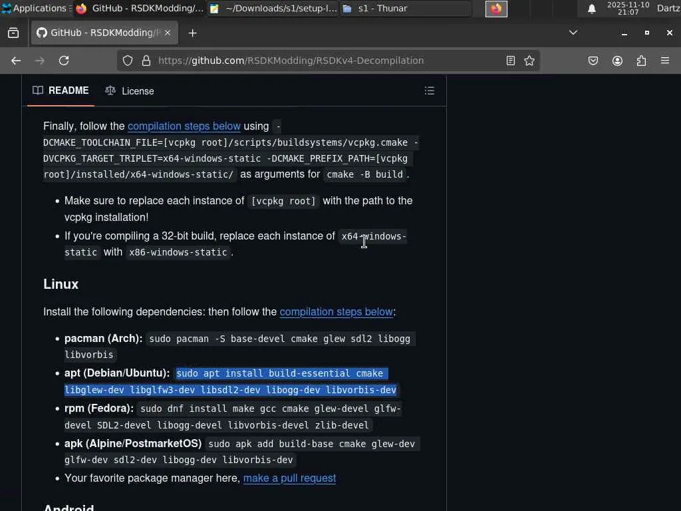The width and height of the screenshot is (681, 511).
Task: Open the Firefox account icon
Action: coord(617,61)
